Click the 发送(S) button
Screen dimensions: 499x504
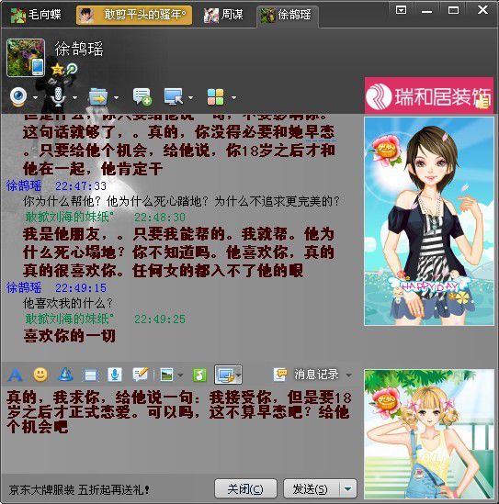click(x=311, y=489)
